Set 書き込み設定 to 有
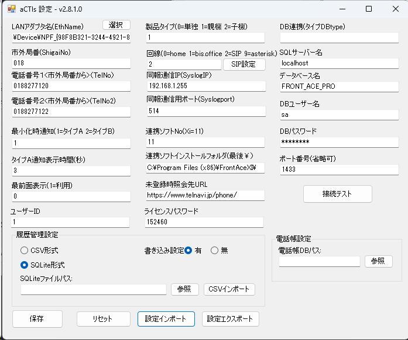 pos(188,251)
